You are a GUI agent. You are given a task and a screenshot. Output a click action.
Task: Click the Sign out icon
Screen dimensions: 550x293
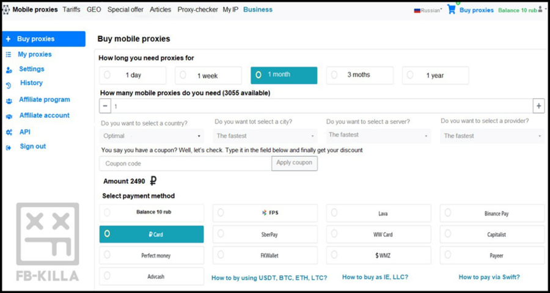pyautogui.click(x=9, y=148)
